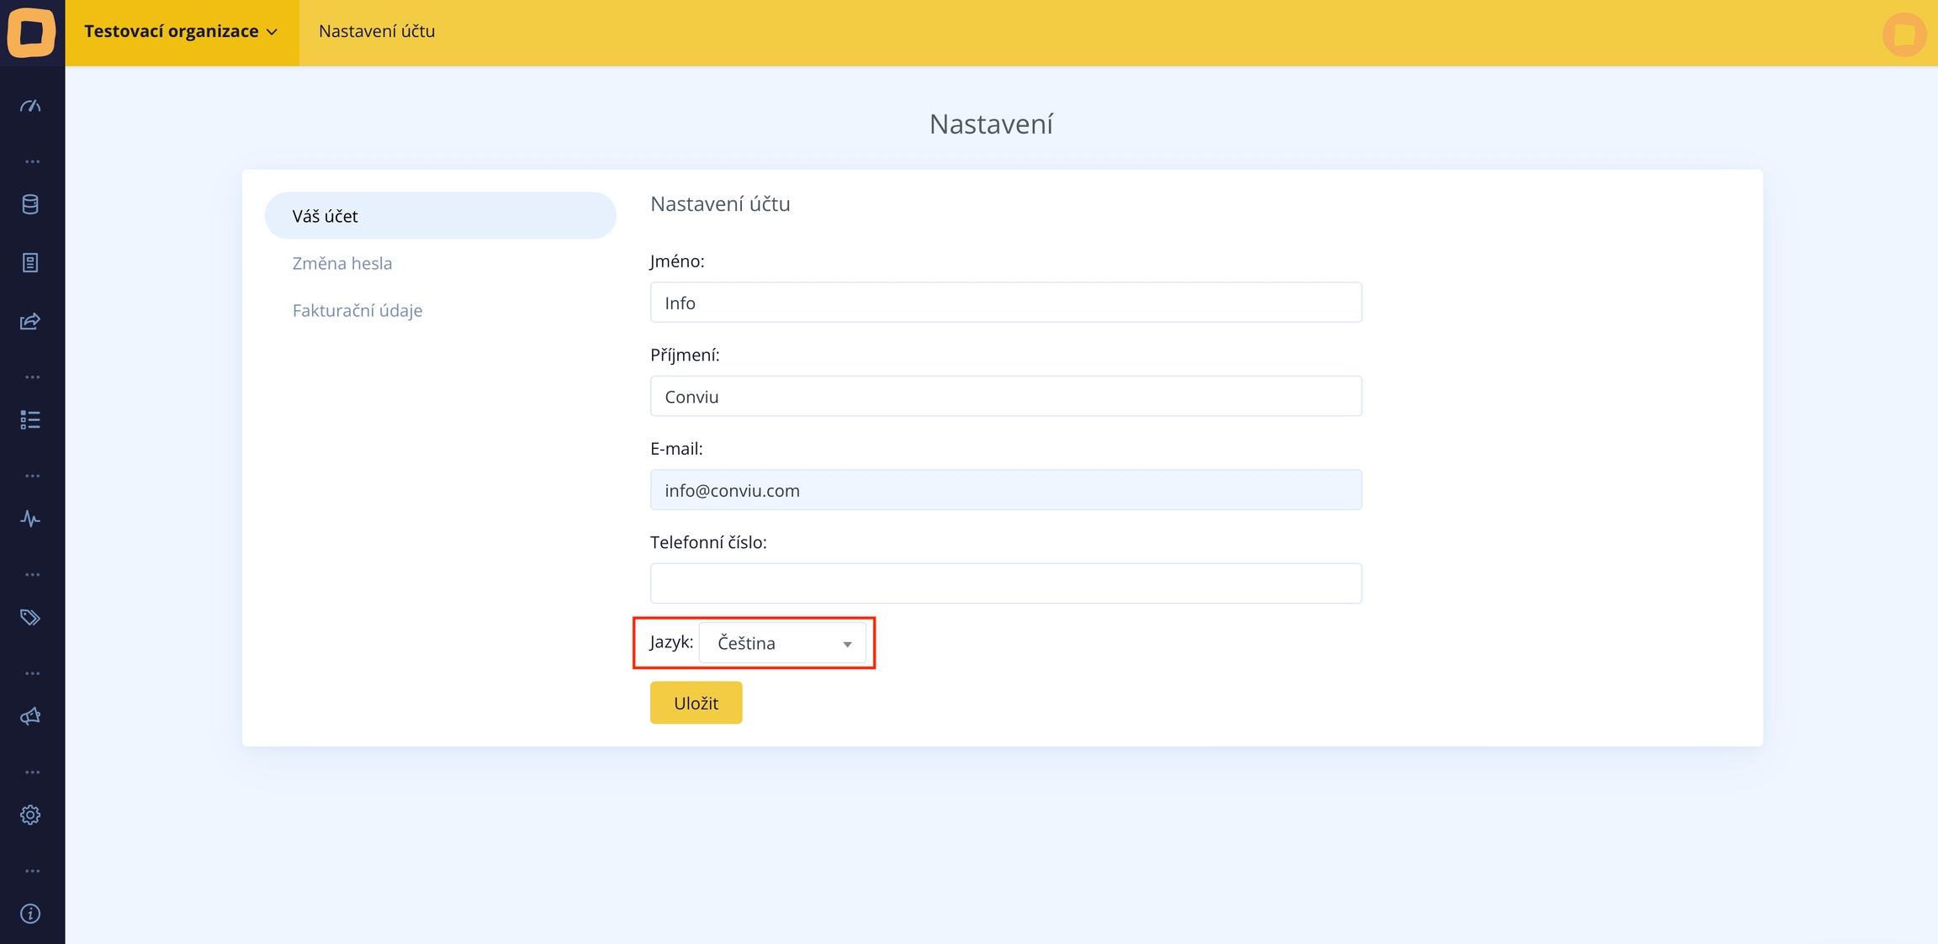Open the dashboard speedometer icon in sidebar
The image size is (1938, 944).
tap(30, 107)
